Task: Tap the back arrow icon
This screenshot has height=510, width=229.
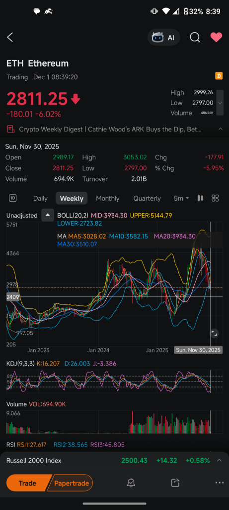Action: (10, 37)
